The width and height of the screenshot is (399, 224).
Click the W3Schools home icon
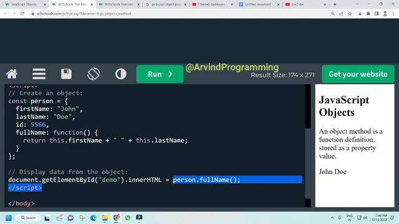(x=12, y=74)
